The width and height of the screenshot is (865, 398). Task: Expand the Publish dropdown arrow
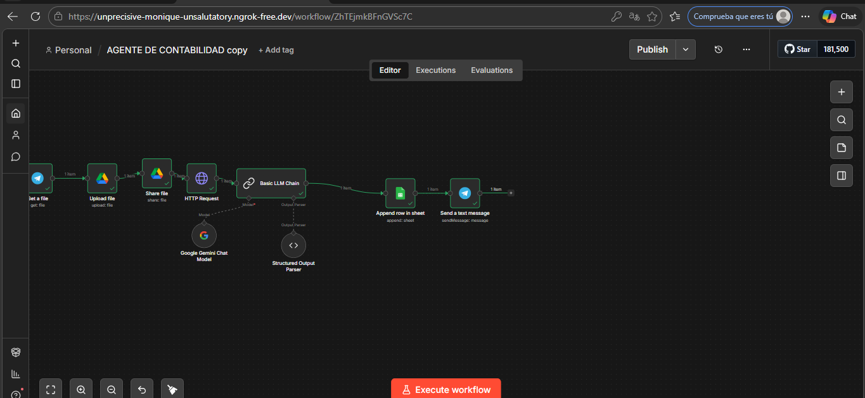[x=685, y=49]
